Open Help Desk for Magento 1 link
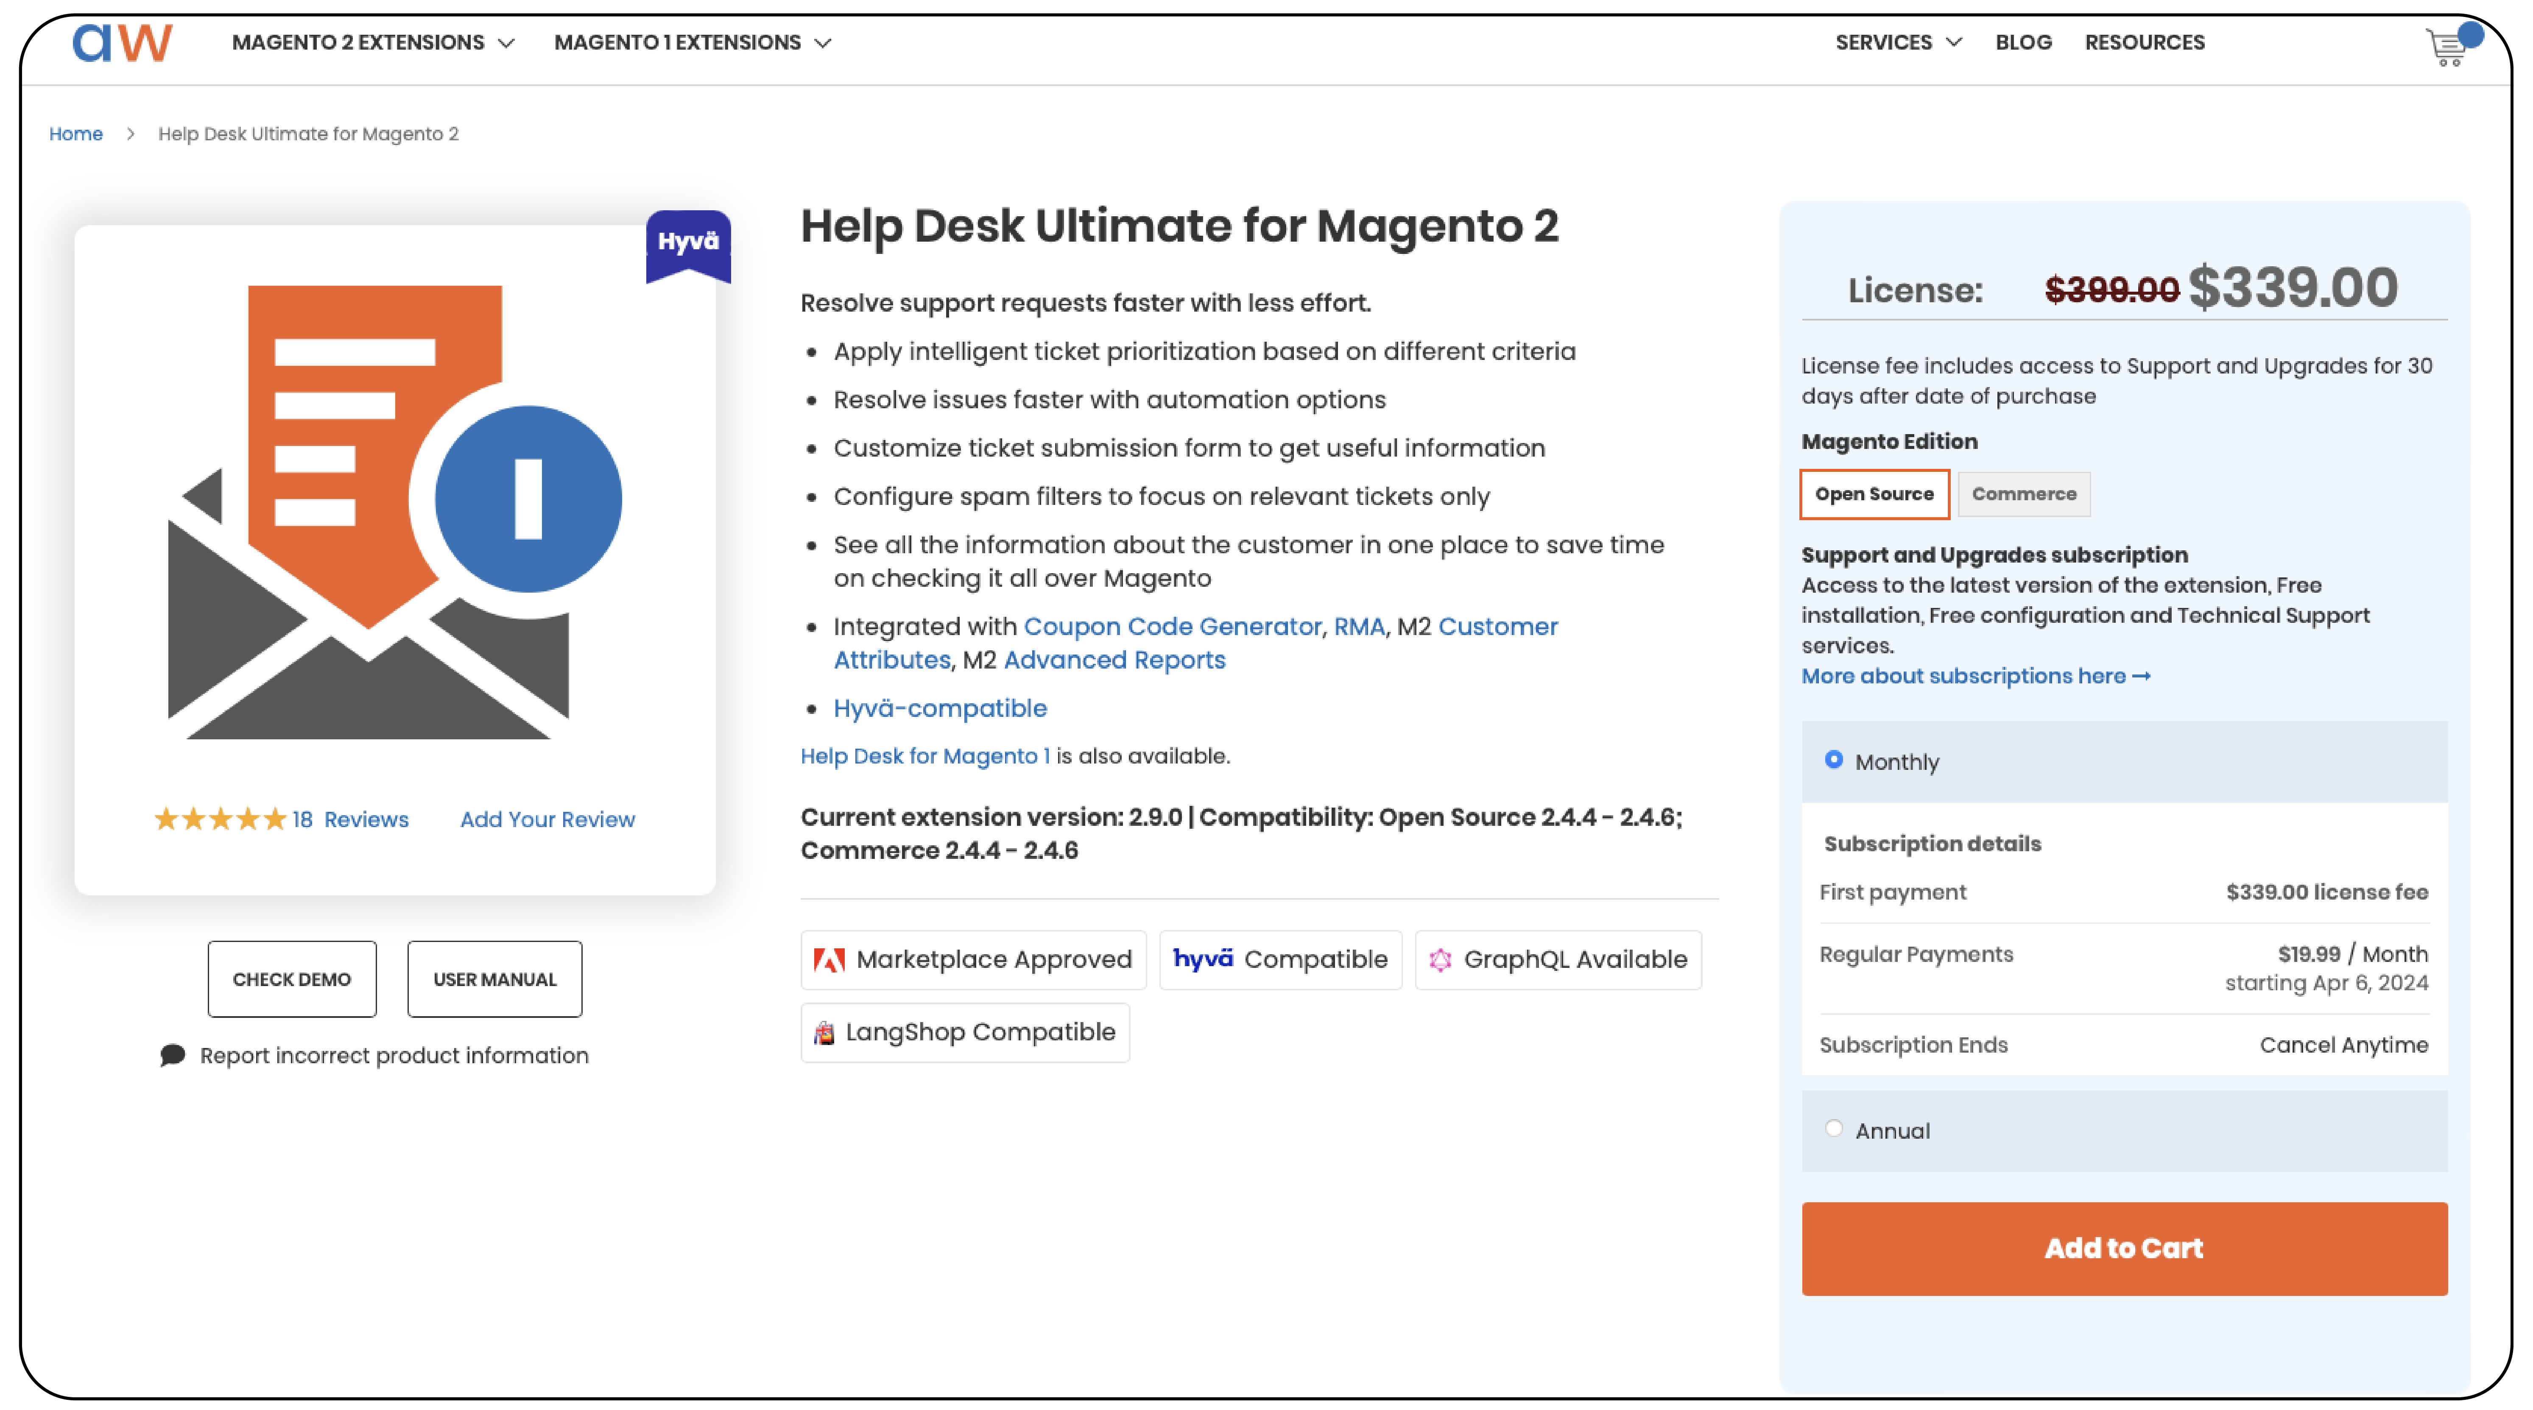Viewport: 2533px width, 1410px height. pyautogui.click(x=924, y=756)
